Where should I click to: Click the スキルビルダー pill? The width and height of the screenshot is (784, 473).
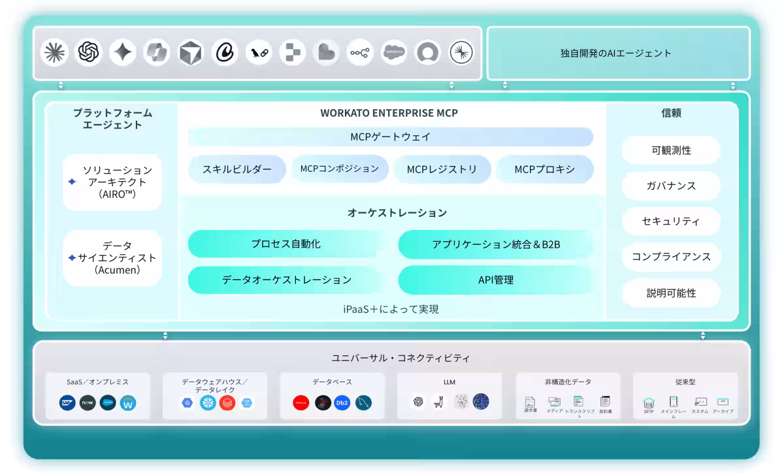(x=237, y=169)
